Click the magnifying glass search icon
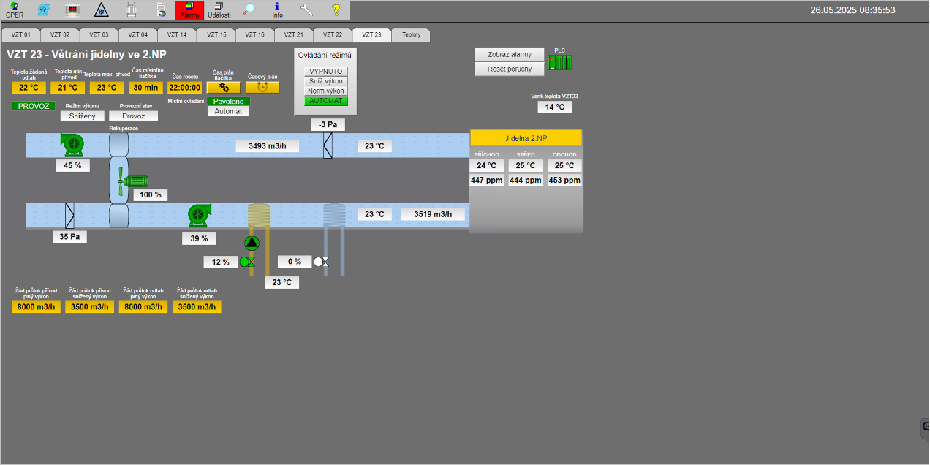The width and height of the screenshot is (930, 465). 249,10
